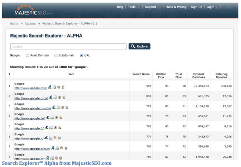Image resolution: width=241 pixels, height=167 pixels.
Task: Click the 874,147 backlinks cell
Action: point(203,126)
